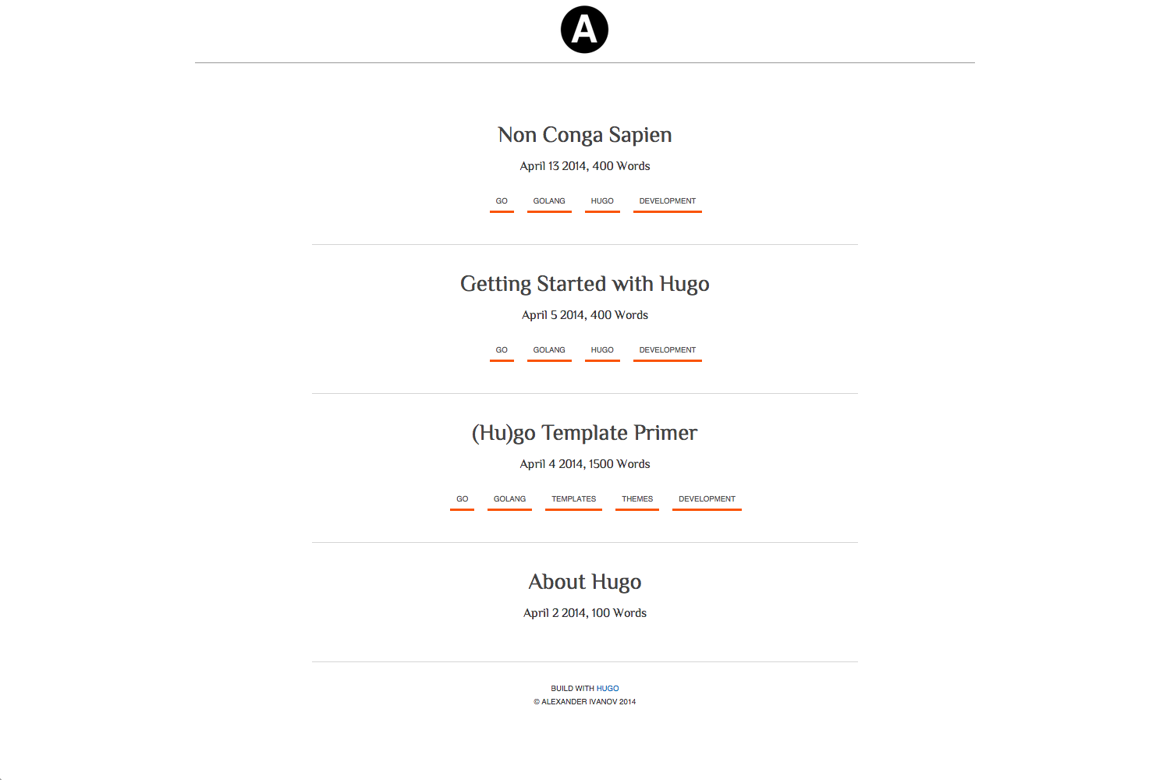Click DEVELOPMENT tag under Getting Started post
This screenshot has width=1170, height=780.
(667, 350)
